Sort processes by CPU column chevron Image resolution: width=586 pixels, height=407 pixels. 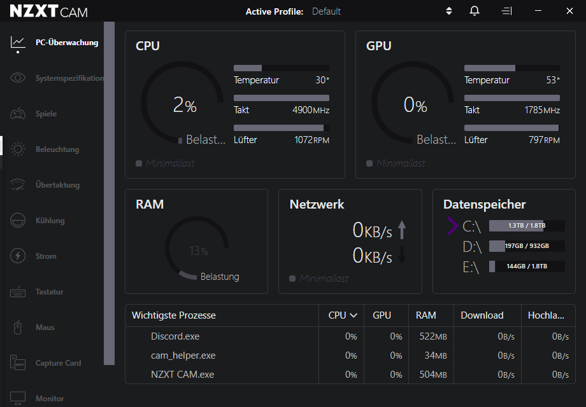353,315
